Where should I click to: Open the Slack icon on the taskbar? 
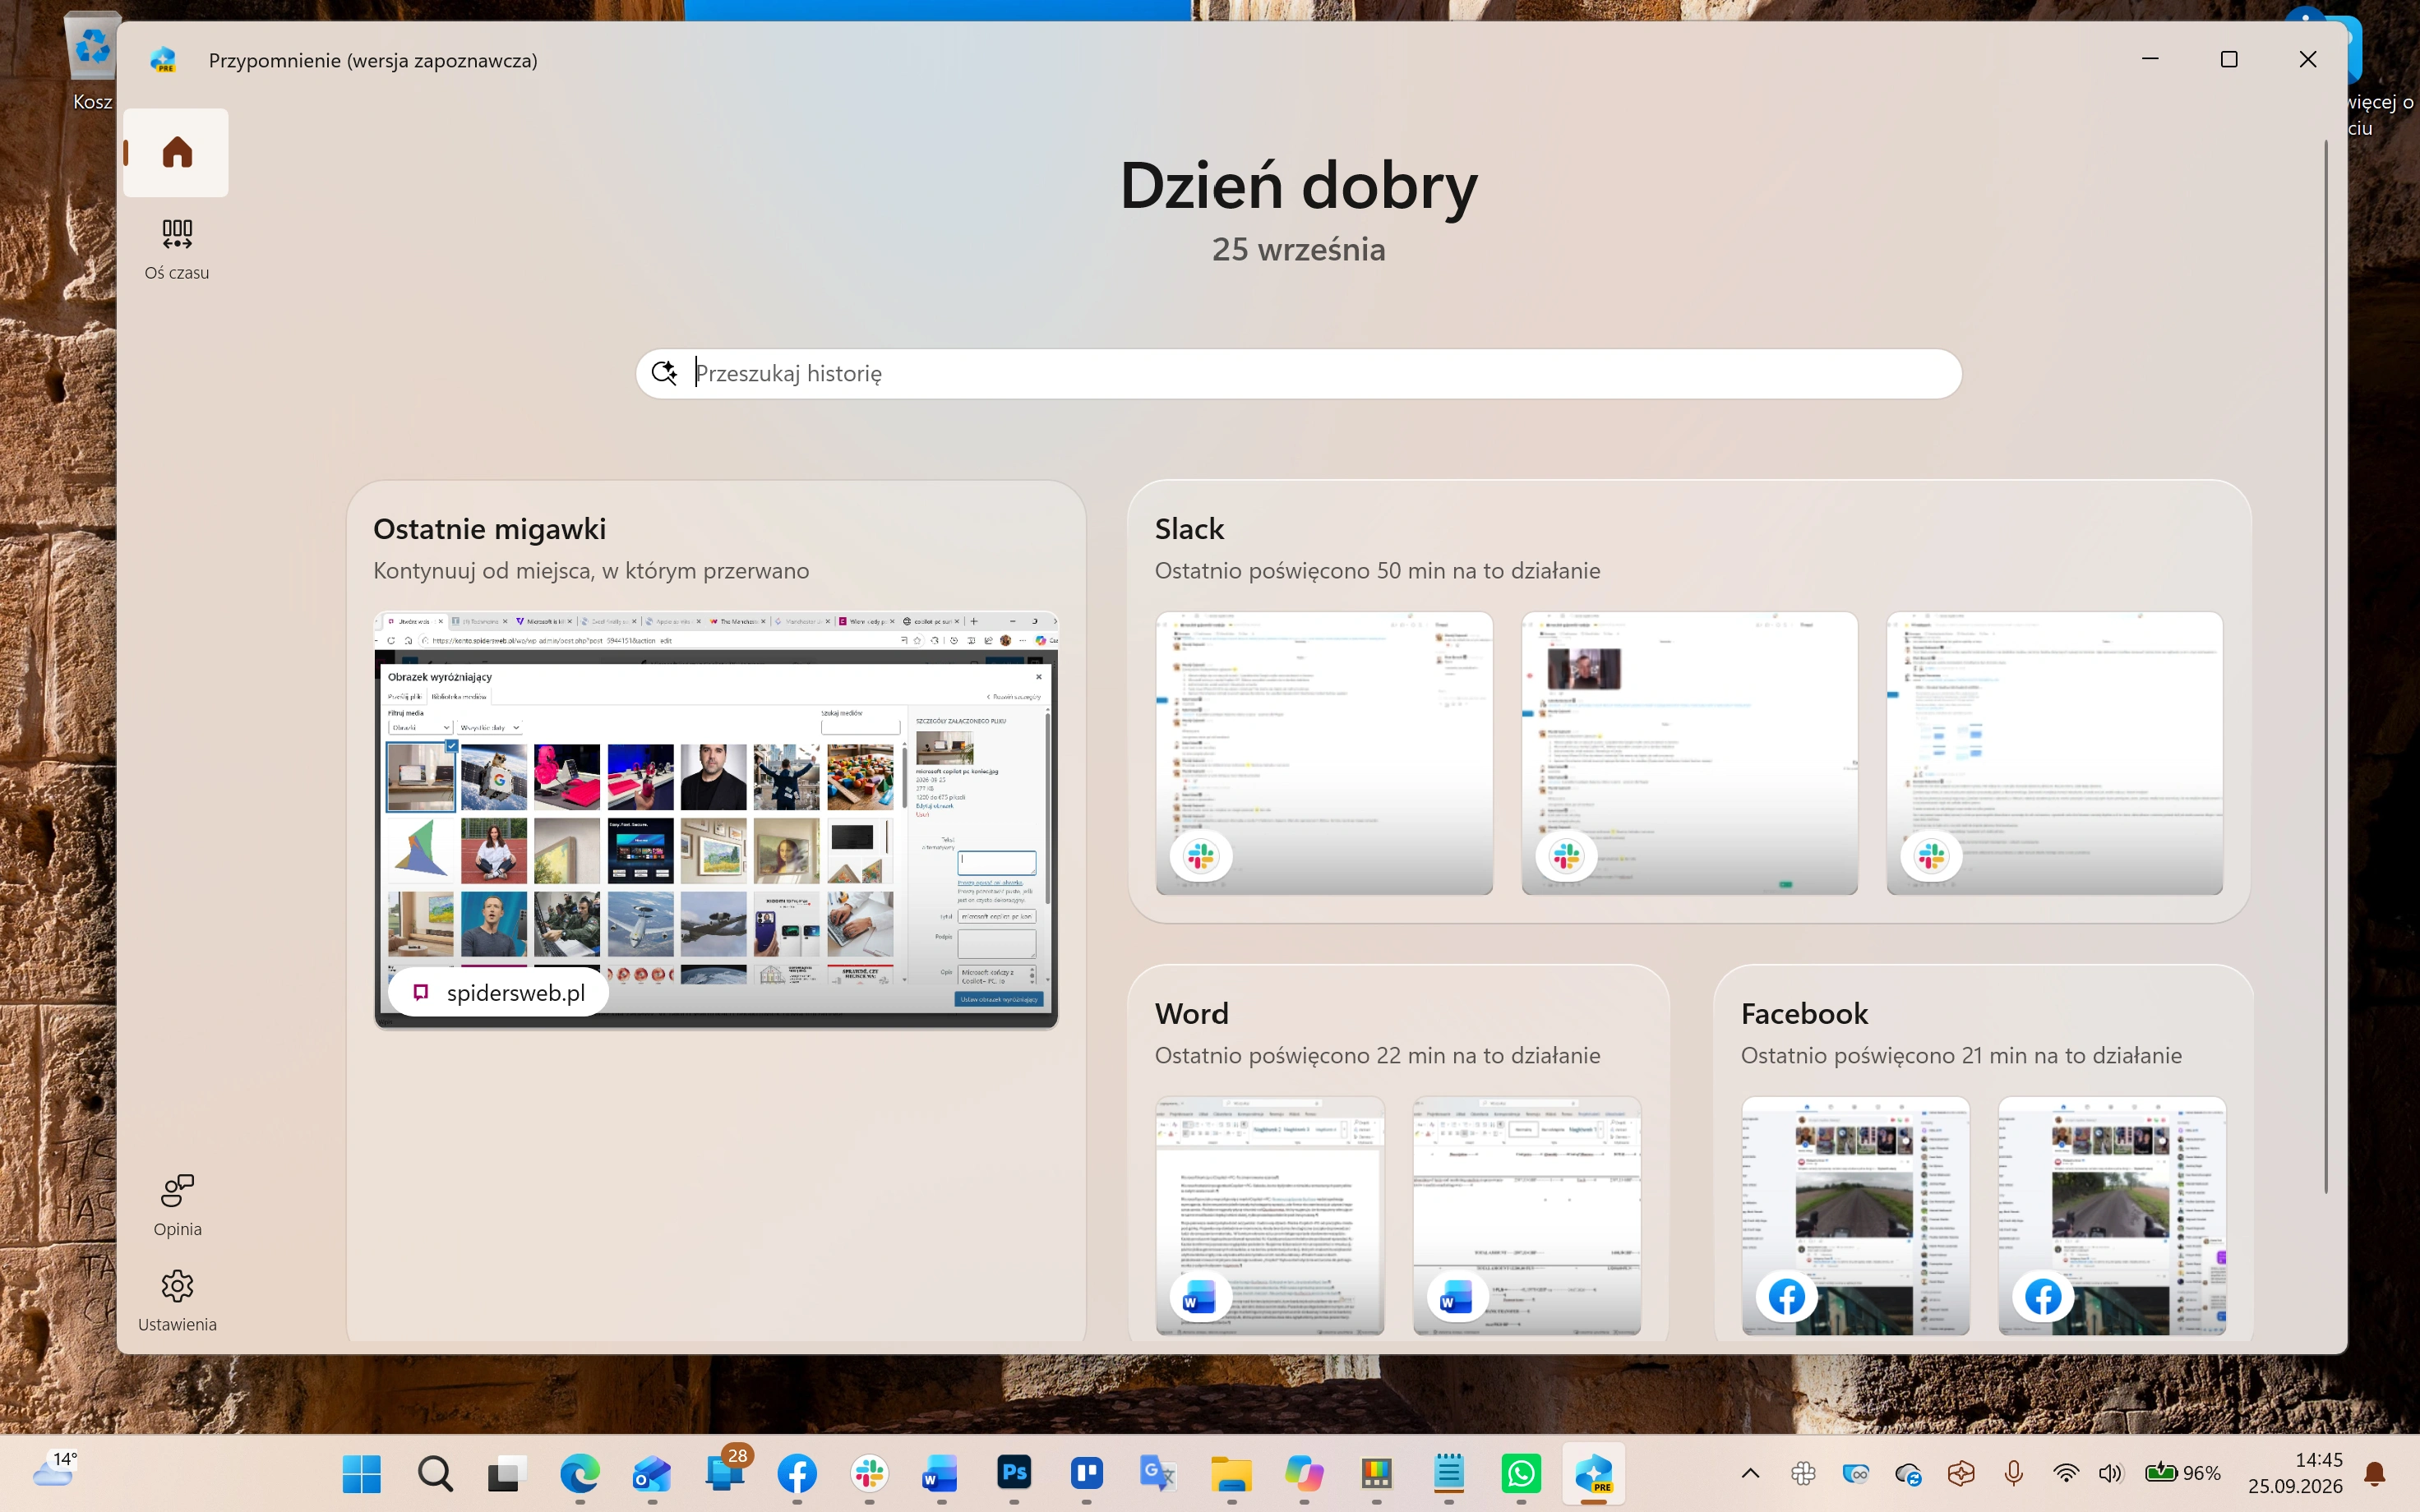tap(869, 1473)
